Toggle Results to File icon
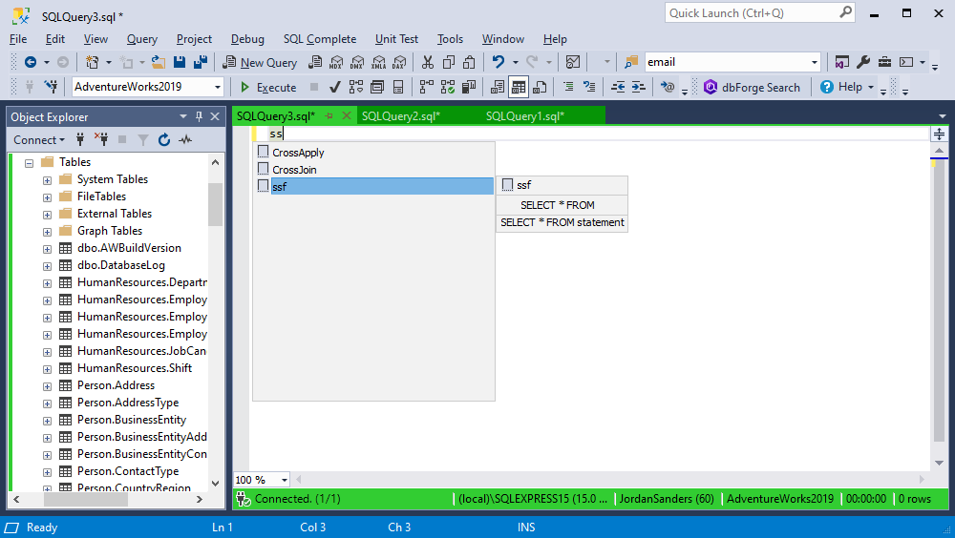This screenshot has height=538, width=955. (540, 87)
